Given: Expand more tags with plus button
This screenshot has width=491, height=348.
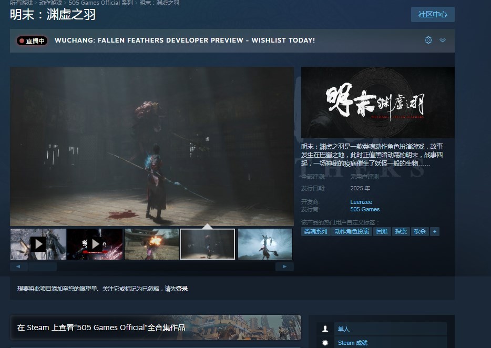Looking at the screenshot, I should [x=434, y=231].
